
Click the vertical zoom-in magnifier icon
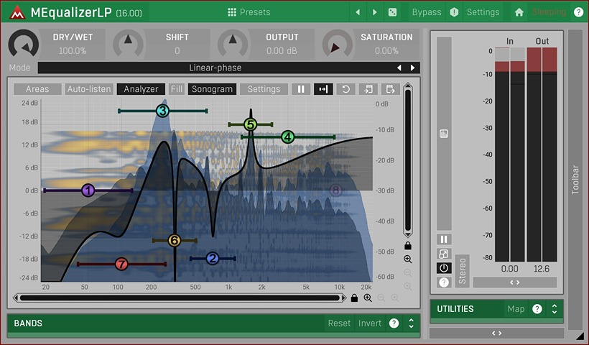pos(408,259)
